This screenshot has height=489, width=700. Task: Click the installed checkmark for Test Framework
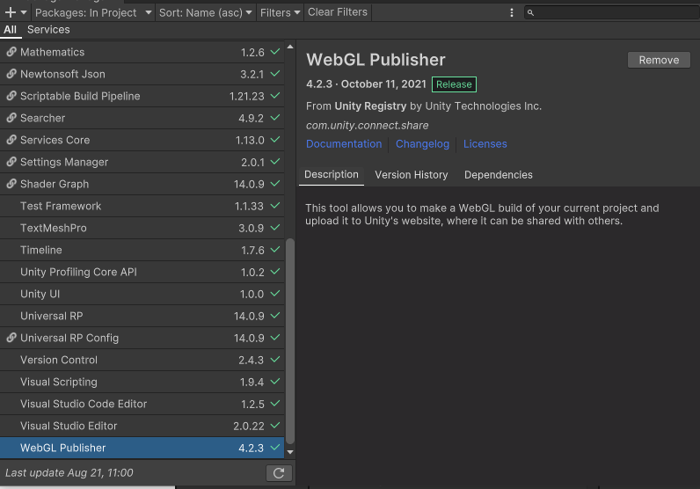click(275, 206)
